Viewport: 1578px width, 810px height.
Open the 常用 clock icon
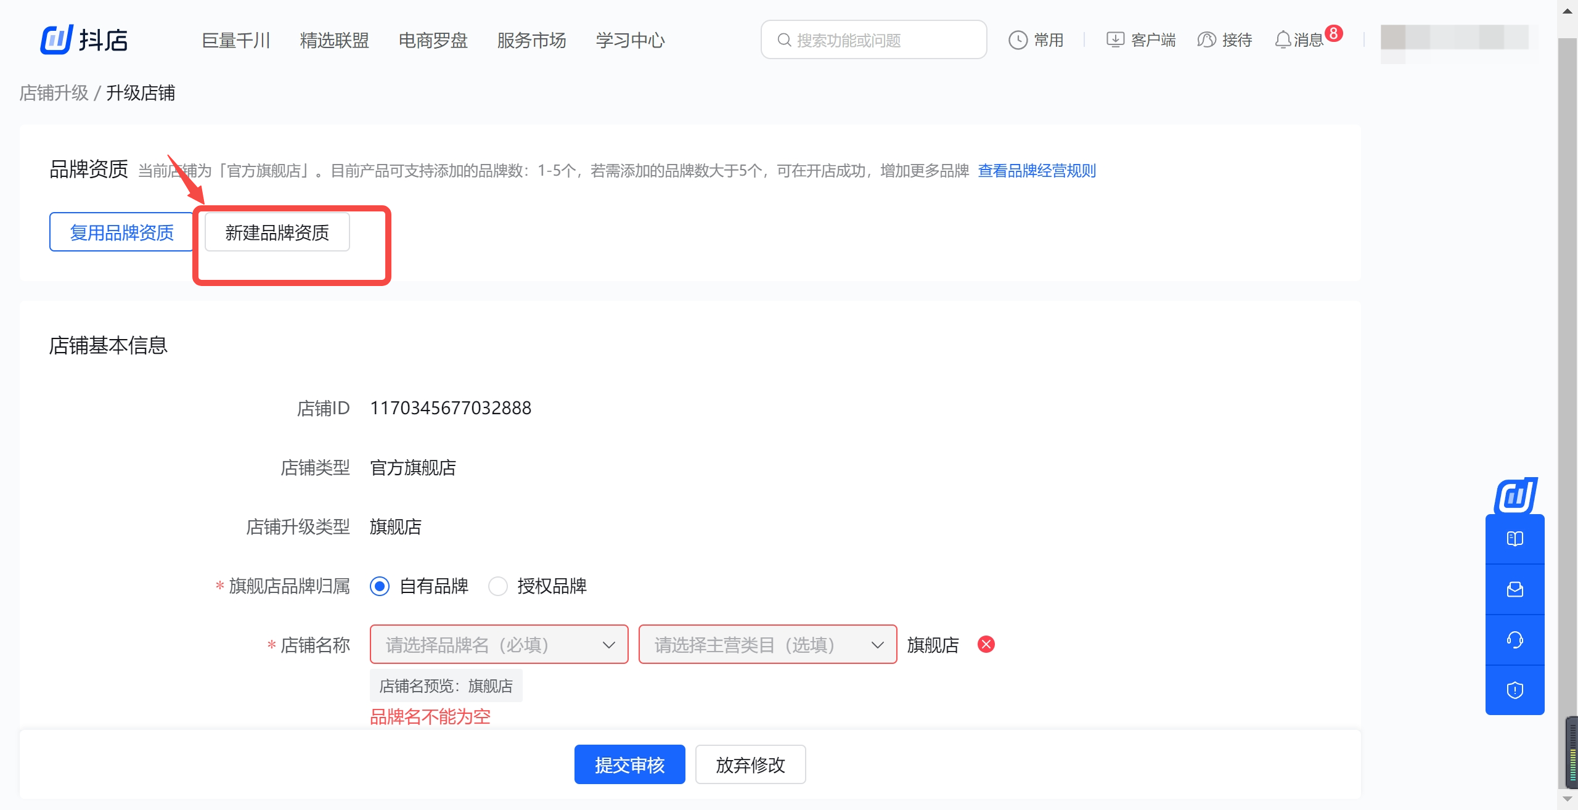point(1018,40)
